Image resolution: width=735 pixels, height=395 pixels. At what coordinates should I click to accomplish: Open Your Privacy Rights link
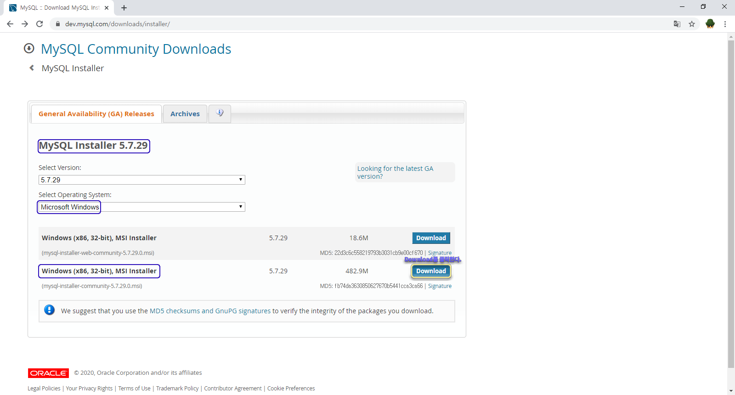pos(89,389)
